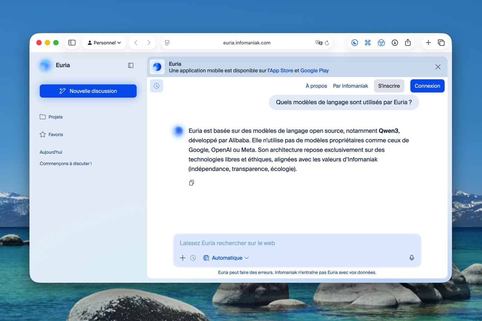Toggle the Safari sidebar button
The width and height of the screenshot is (482, 321).
[72, 43]
